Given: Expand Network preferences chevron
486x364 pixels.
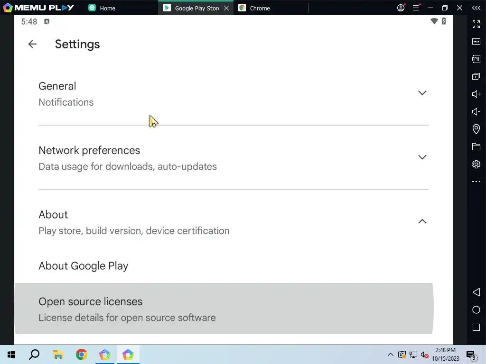Looking at the screenshot, I should [x=422, y=157].
